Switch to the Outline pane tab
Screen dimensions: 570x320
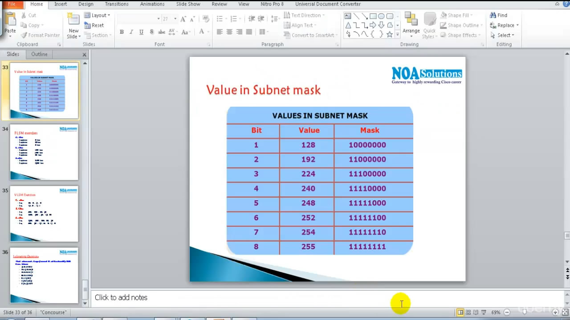pos(39,54)
